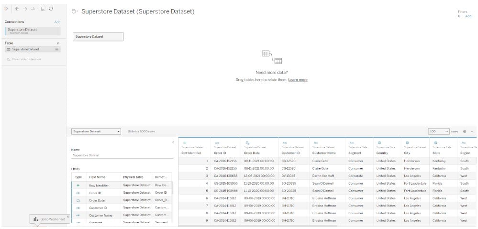
Task: Open the table search magnifier icon
Action: [x=58, y=44]
